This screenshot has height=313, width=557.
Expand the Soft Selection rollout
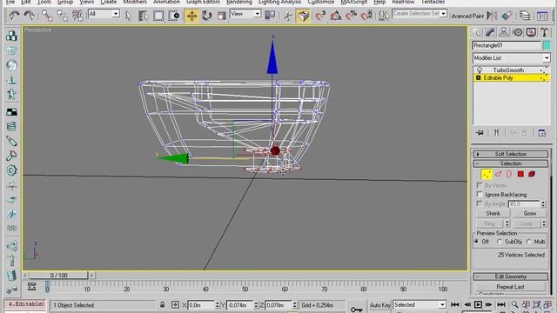point(511,154)
